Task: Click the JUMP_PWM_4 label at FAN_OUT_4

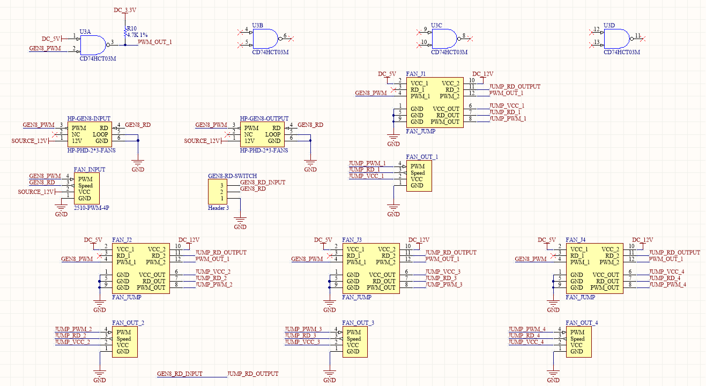Action: [x=527, y=329]
